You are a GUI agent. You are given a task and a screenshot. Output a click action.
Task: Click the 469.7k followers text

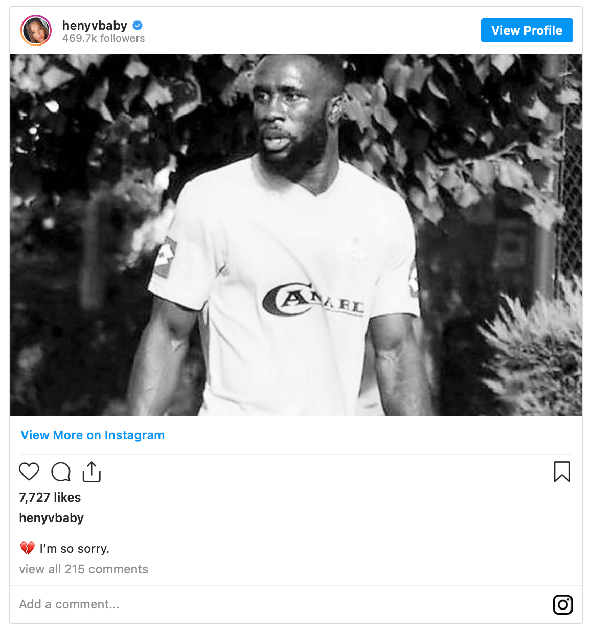pos(103,38)
